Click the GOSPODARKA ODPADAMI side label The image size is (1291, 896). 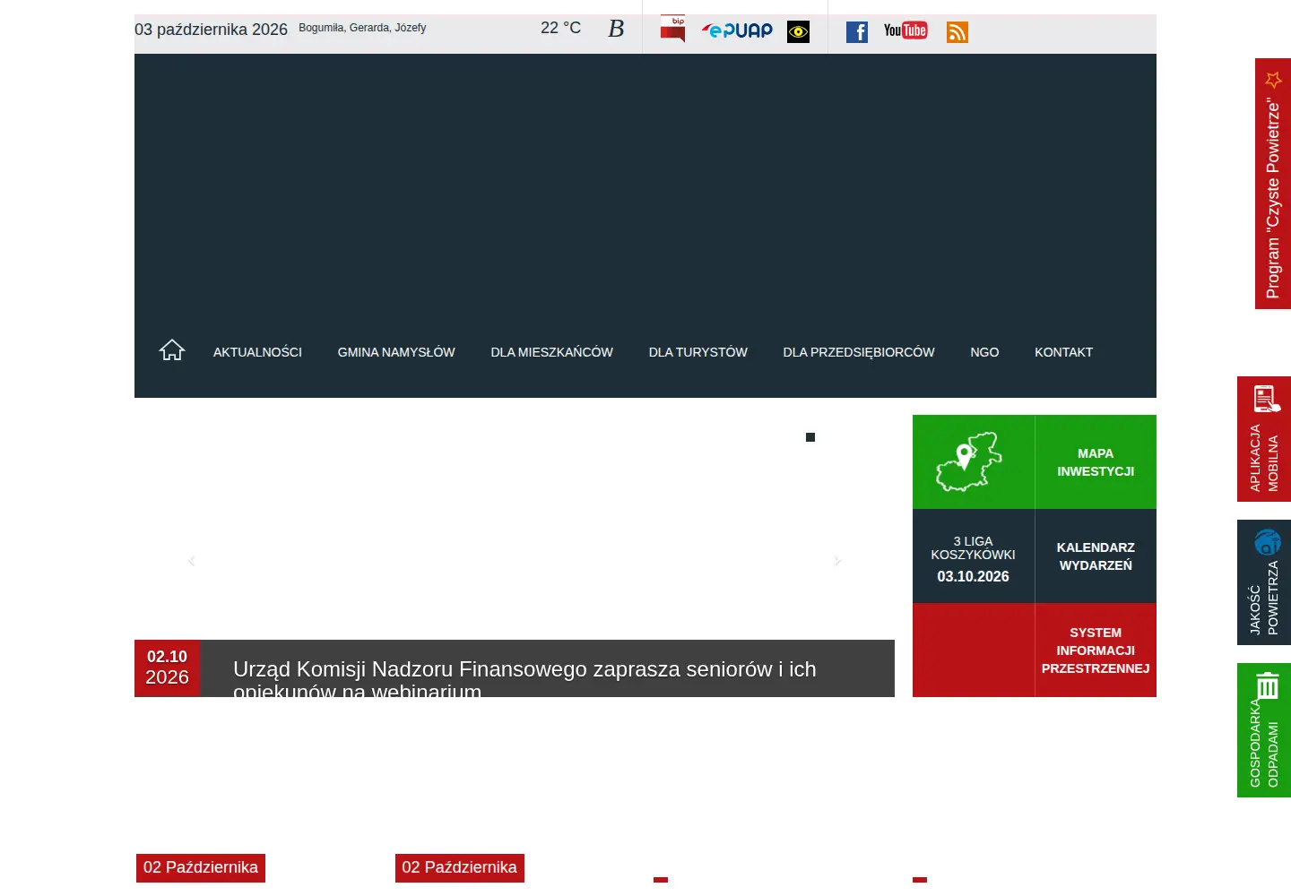[x=1264, y=744]
